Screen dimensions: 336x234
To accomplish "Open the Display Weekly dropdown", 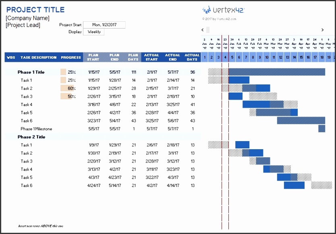I will [x=94, y=32].
